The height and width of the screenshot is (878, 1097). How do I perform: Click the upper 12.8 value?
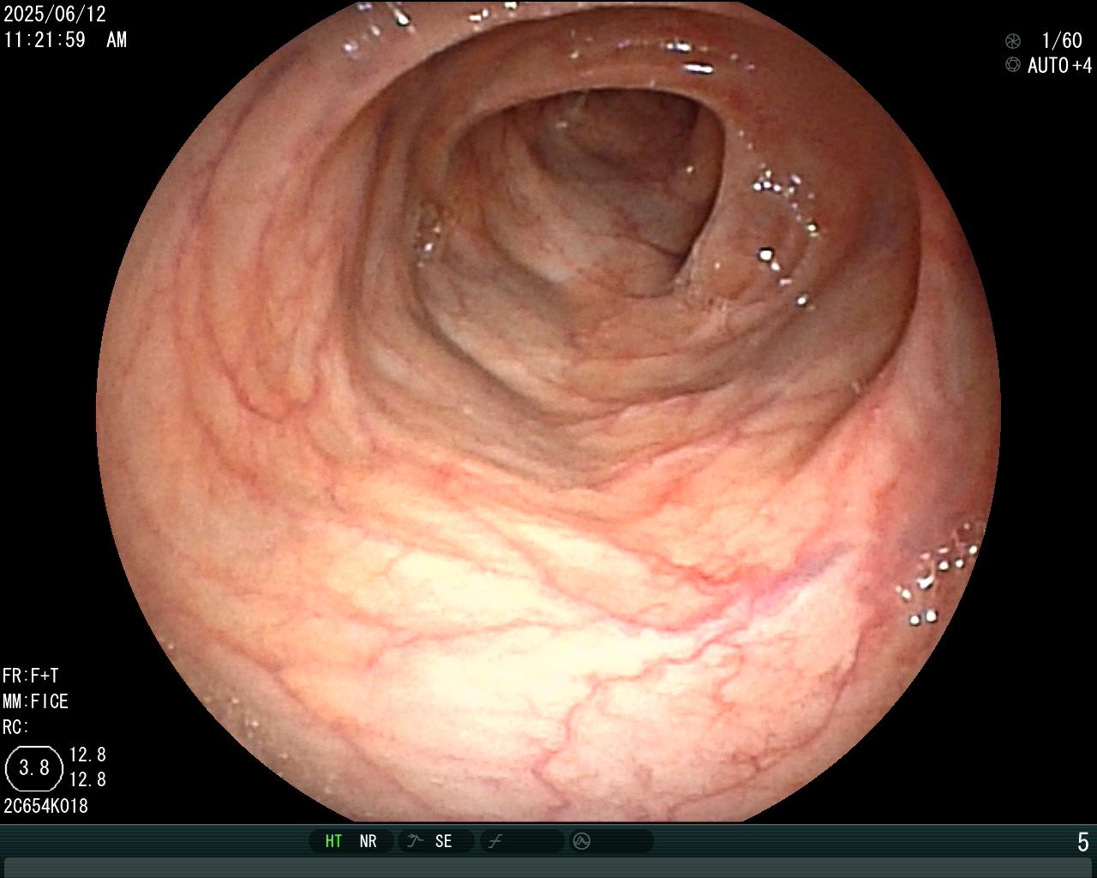click(x=87, y=755)
